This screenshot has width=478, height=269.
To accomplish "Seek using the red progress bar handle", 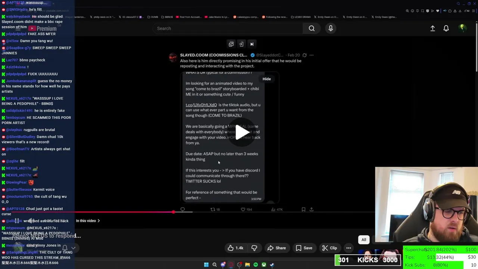I will pos(173,212).
